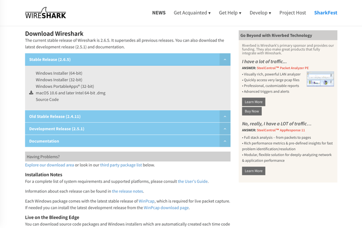The width and height of the screenshot is (362, 228).
Task: Open the Get Help dropdown menu
Action: pyautogui.click(x=230, y=13)
